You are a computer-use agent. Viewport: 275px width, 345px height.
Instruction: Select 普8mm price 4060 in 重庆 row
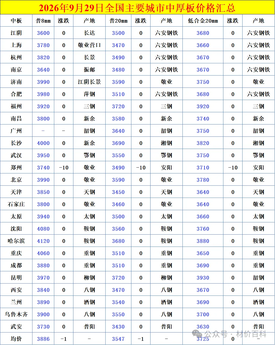43,253
